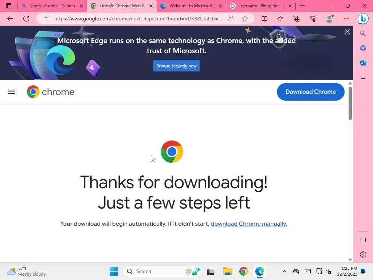Click the scrollbar up arrow
Screen dimensions: 373x280
[350, 83]
